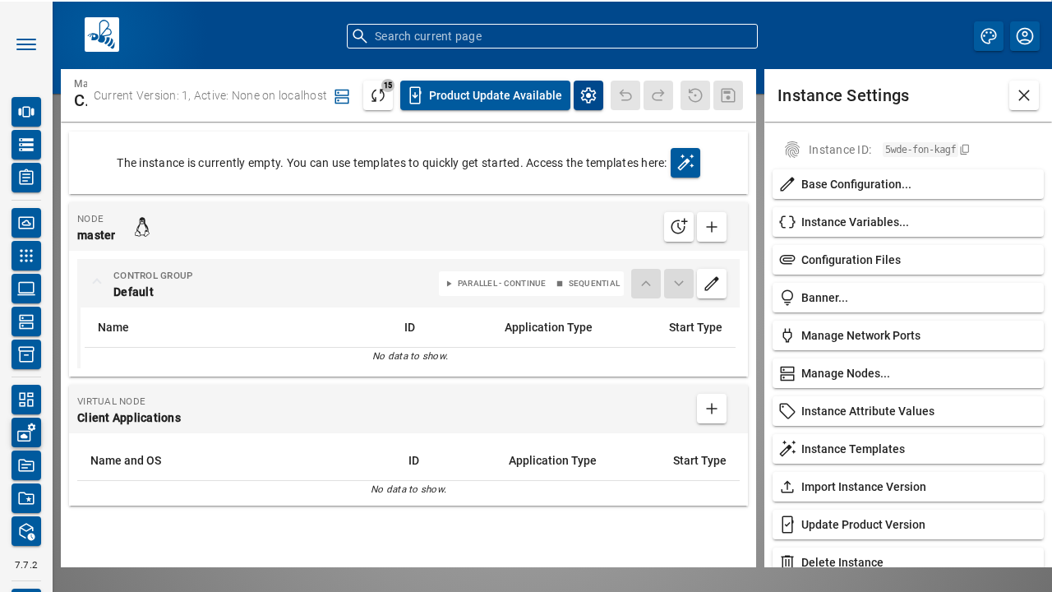The image size is (1052, 592).
Task: Edit the Default control group with the pencil icon
Action: tap(712, 284)
